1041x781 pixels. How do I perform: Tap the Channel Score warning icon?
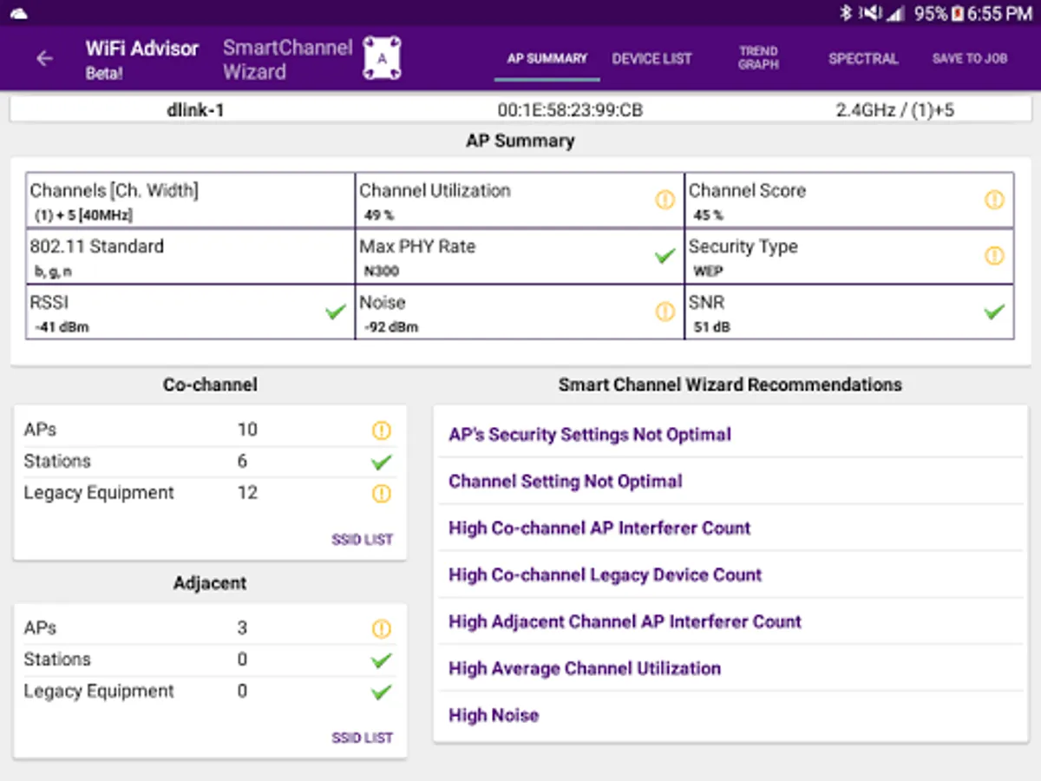pyautogui.click(x=994, y=200)
